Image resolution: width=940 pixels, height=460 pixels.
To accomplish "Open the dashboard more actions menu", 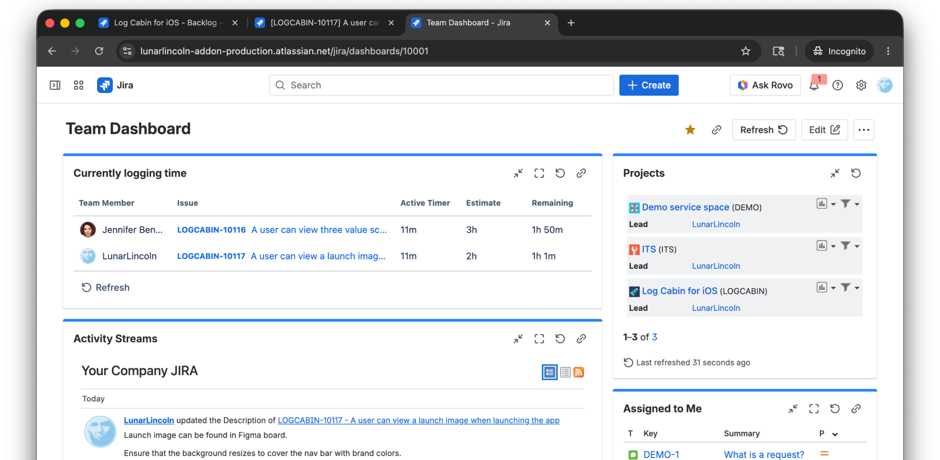I will click(864, 130).
